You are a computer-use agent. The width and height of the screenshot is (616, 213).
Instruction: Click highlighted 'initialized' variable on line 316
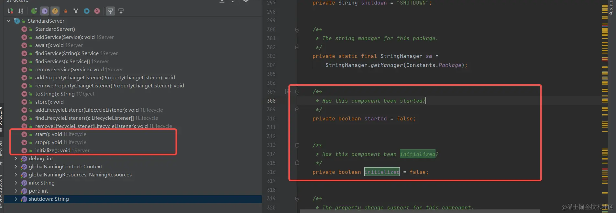[x=382, y=172]
